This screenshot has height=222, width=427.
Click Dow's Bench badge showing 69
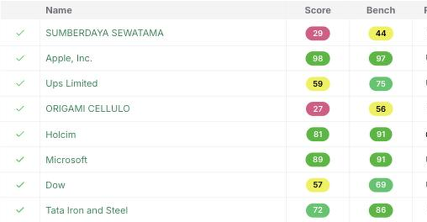coord(381,185)
